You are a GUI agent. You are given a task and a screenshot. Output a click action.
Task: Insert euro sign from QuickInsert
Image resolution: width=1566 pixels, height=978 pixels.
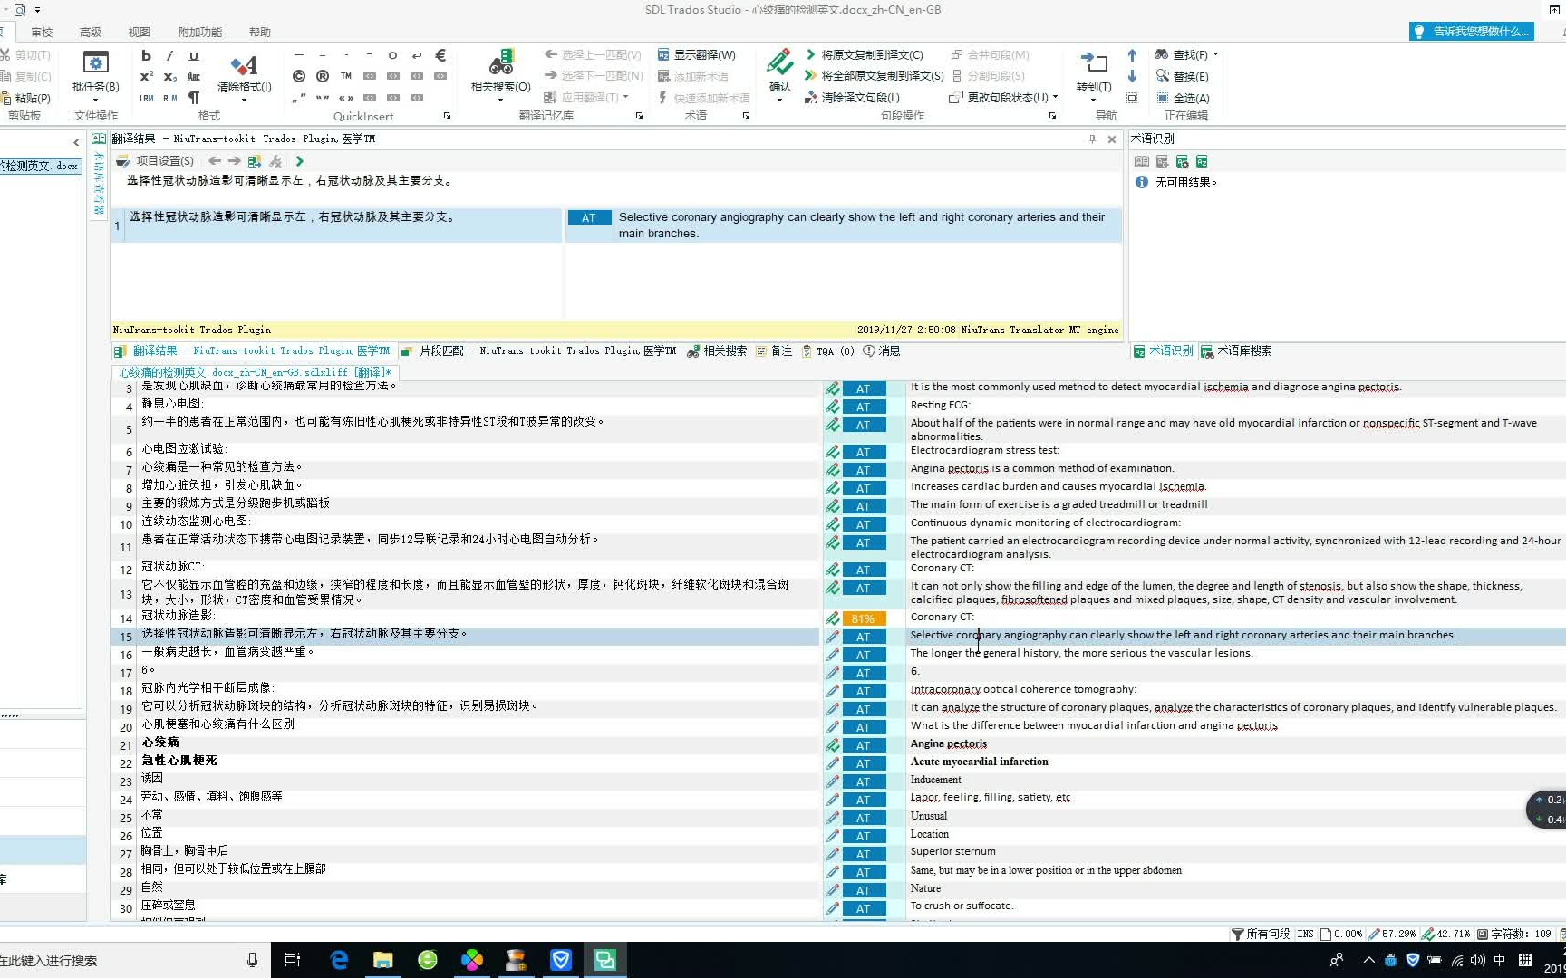pyautogui.click(x=440, y=55)
